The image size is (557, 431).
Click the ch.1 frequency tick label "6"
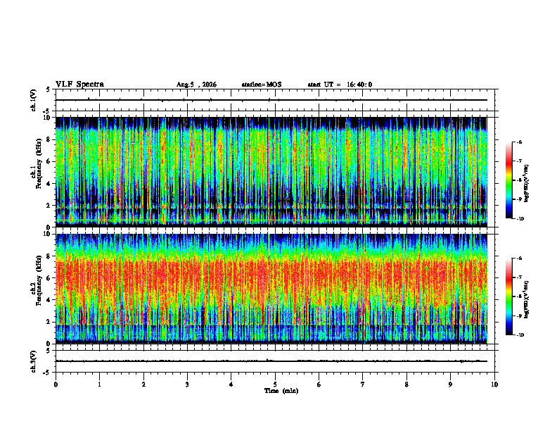pyautogui.click(x=49, y=161)
